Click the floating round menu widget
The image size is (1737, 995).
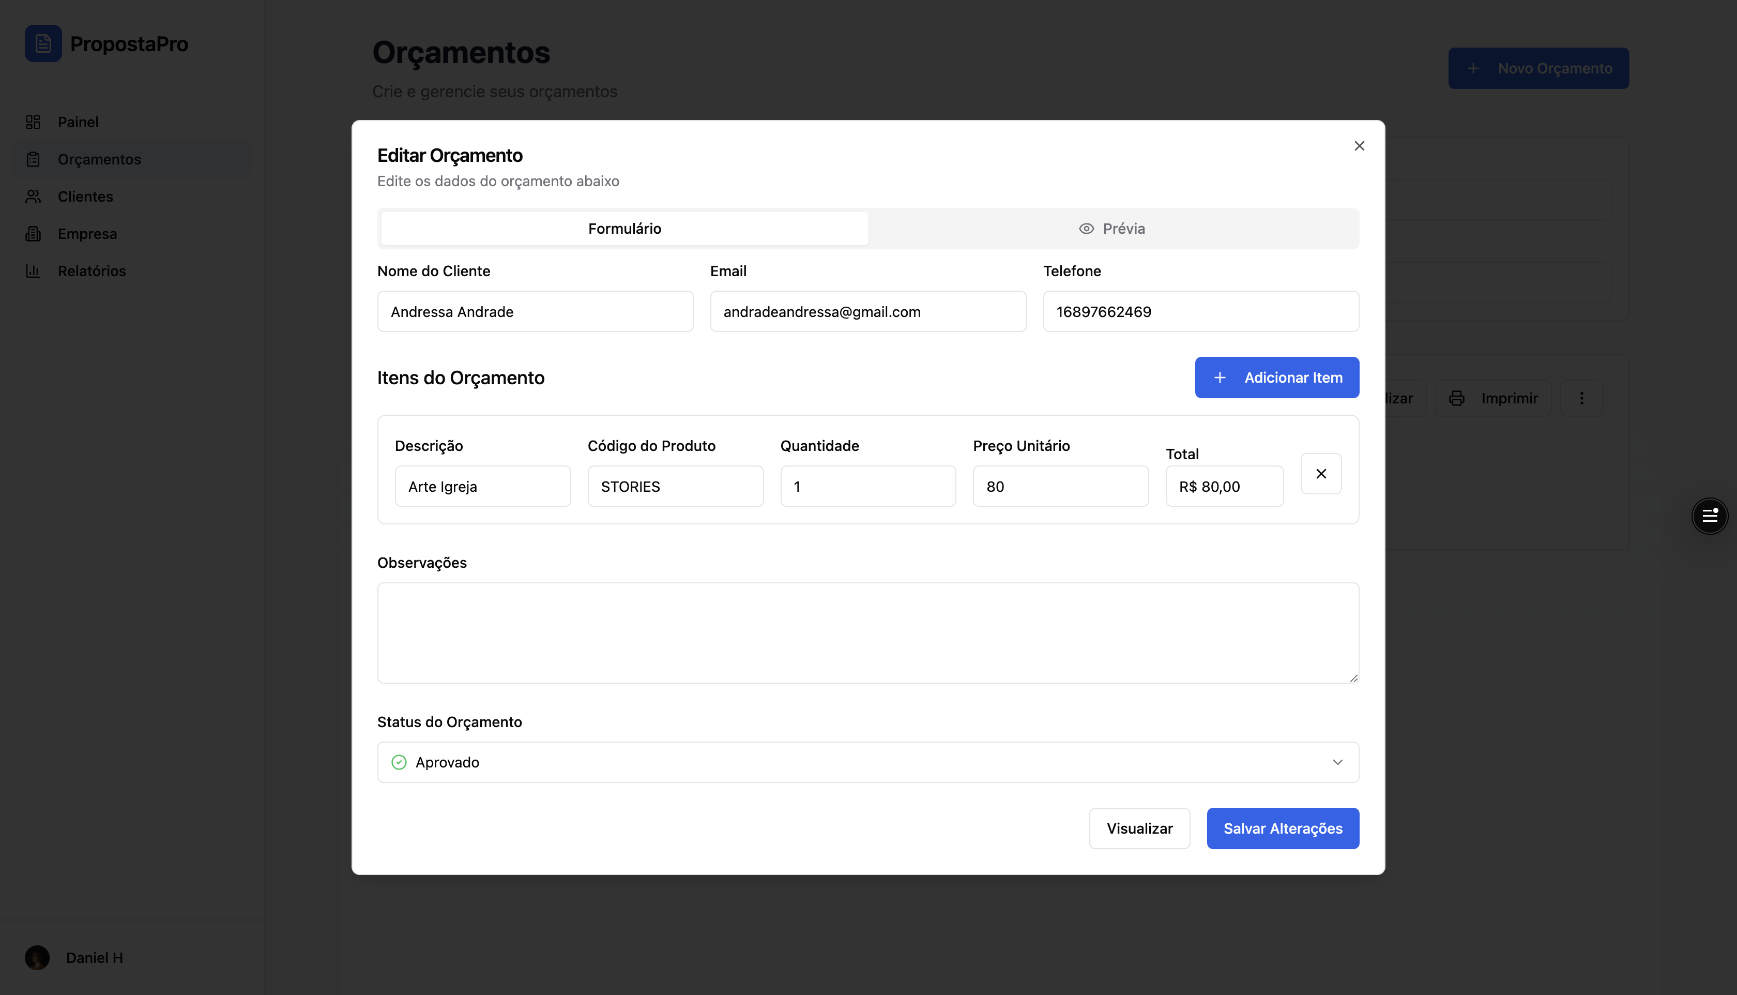coord(1709,516)
